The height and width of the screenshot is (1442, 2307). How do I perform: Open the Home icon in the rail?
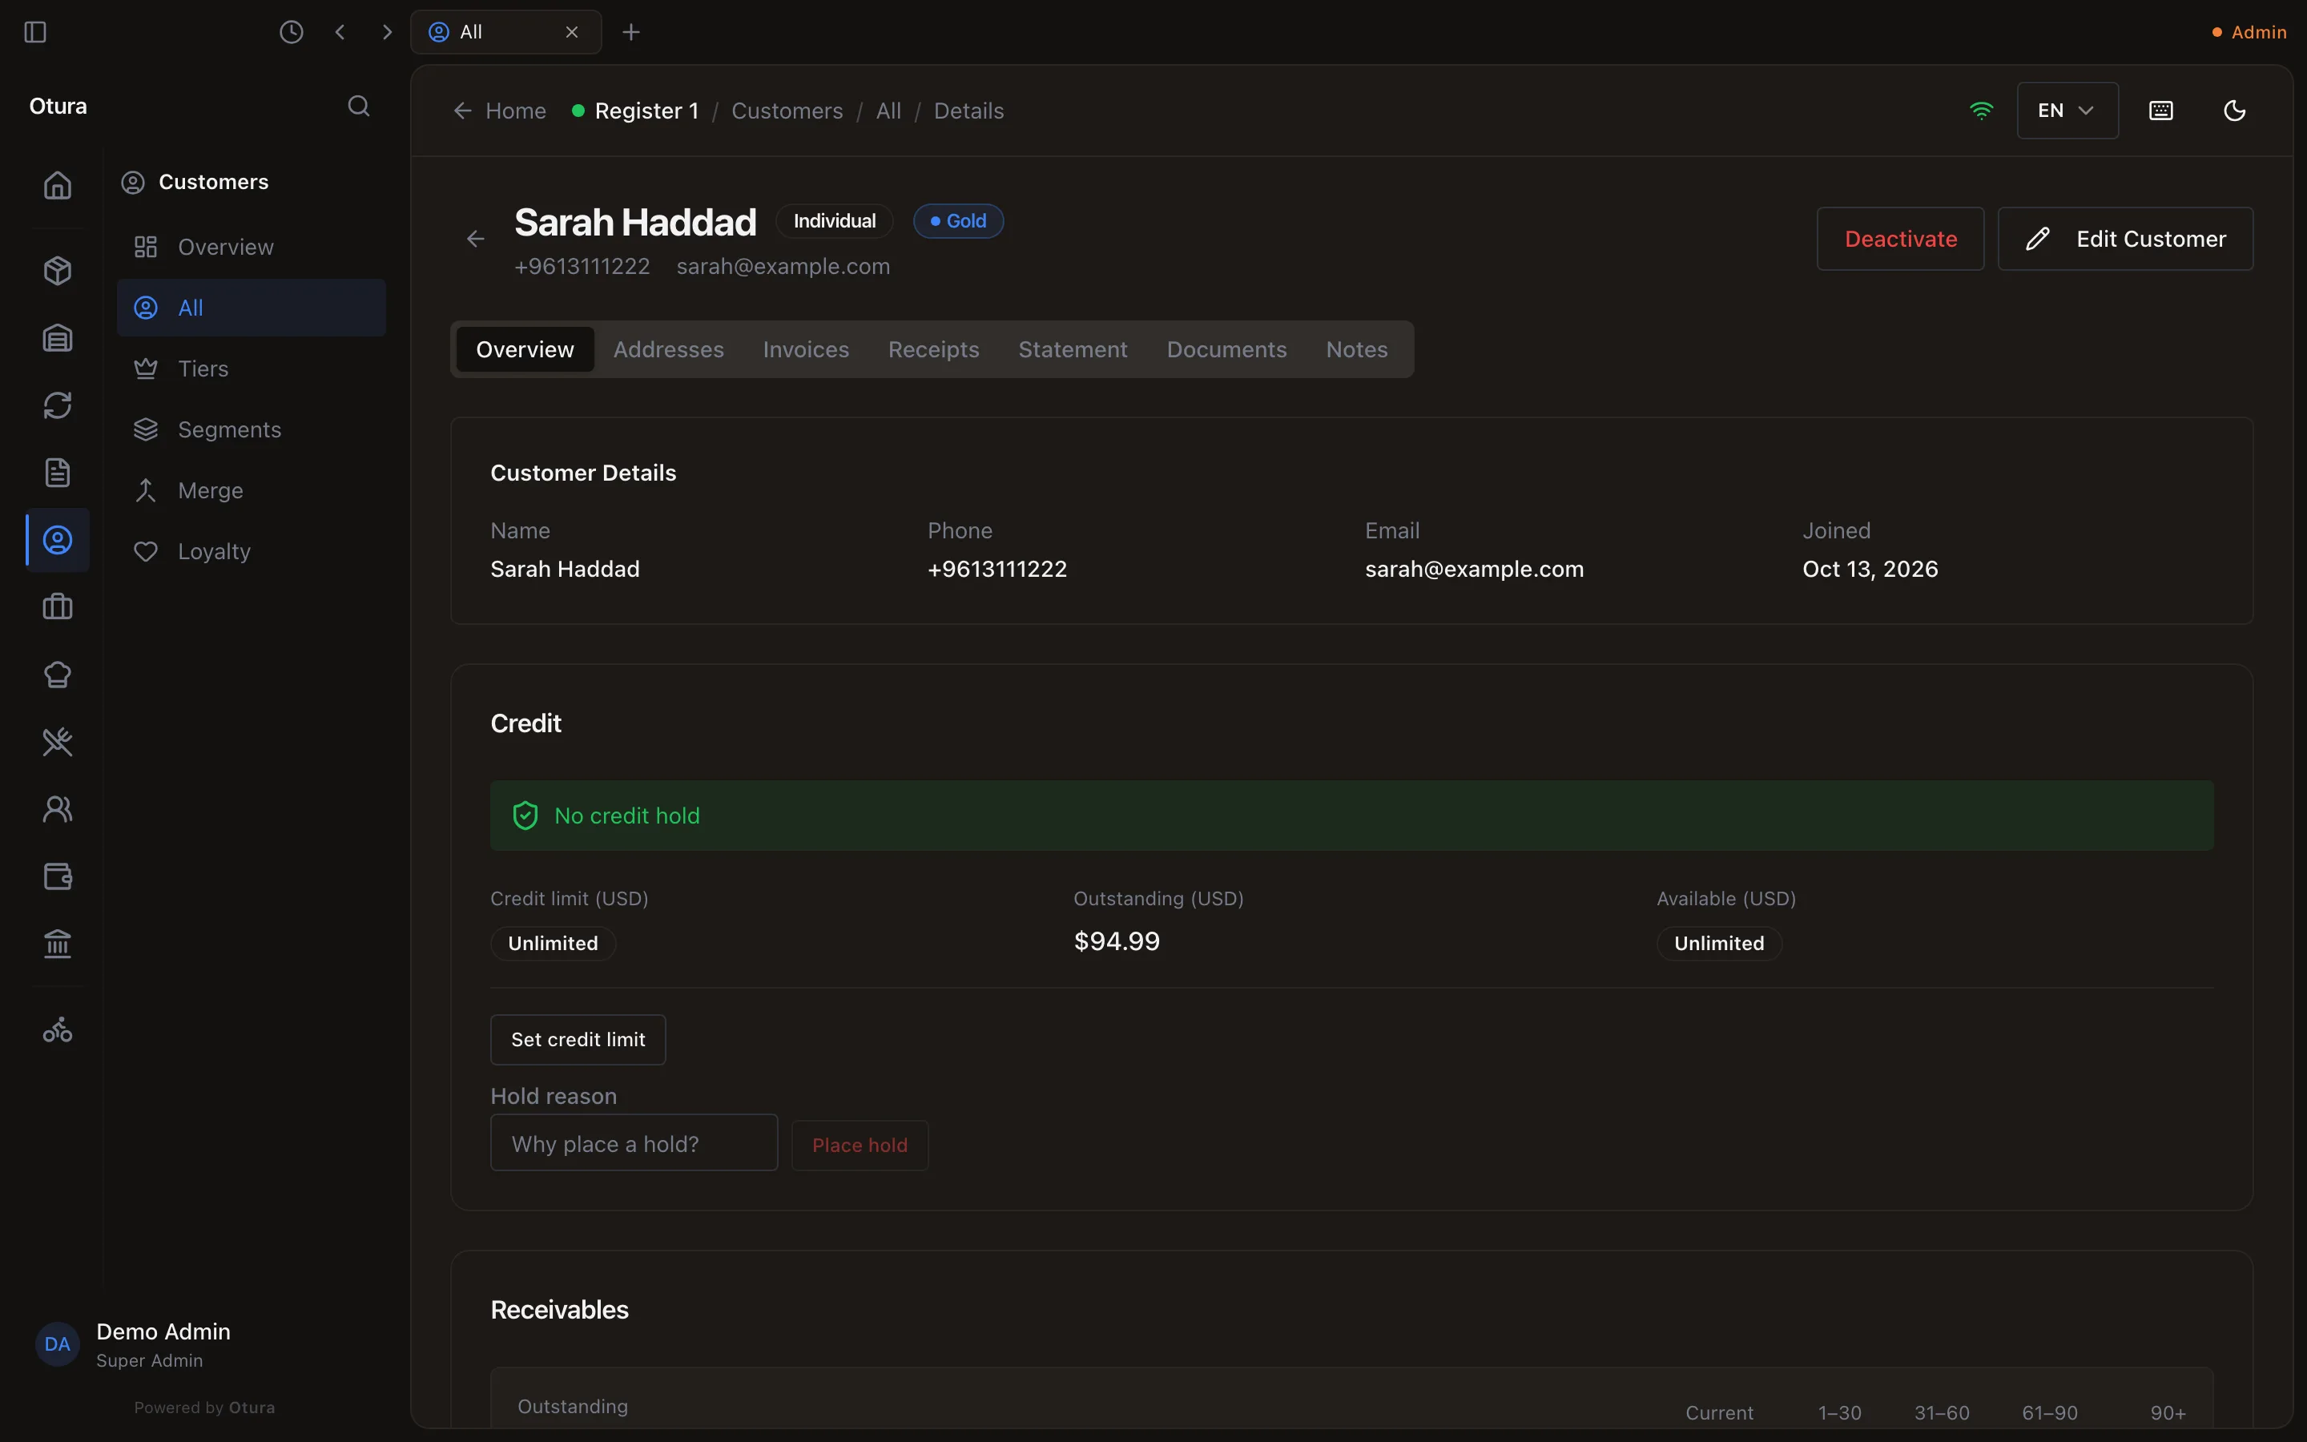point(57,185)
